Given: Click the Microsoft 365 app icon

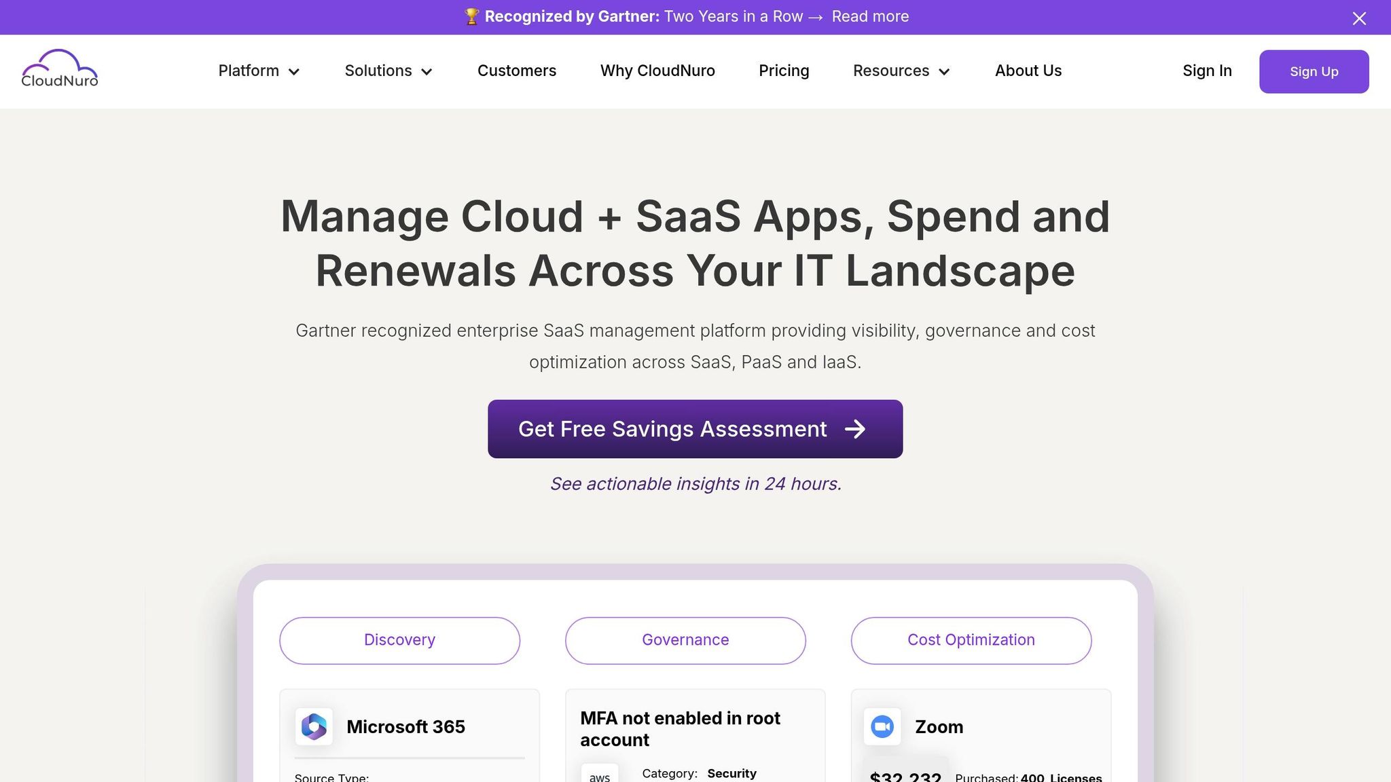Looking at the screenshot, I should coord(314,727).
